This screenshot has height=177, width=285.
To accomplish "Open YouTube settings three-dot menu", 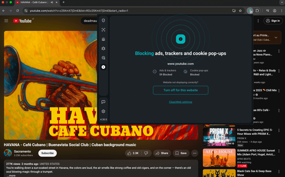I will pyautogui.click(x=258, y=21).
